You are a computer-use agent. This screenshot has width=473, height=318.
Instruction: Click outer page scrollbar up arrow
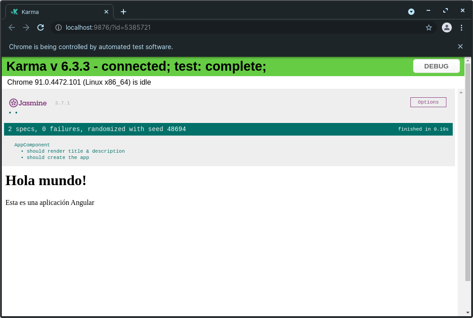click(468, 60)
